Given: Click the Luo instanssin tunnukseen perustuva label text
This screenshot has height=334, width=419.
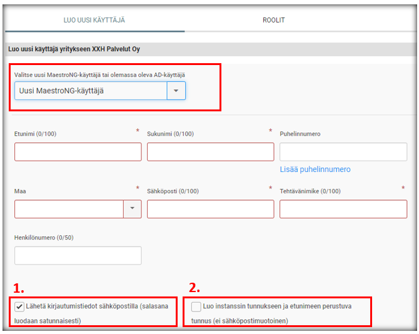Looking at the screenshot, I should tap(271, 313).
